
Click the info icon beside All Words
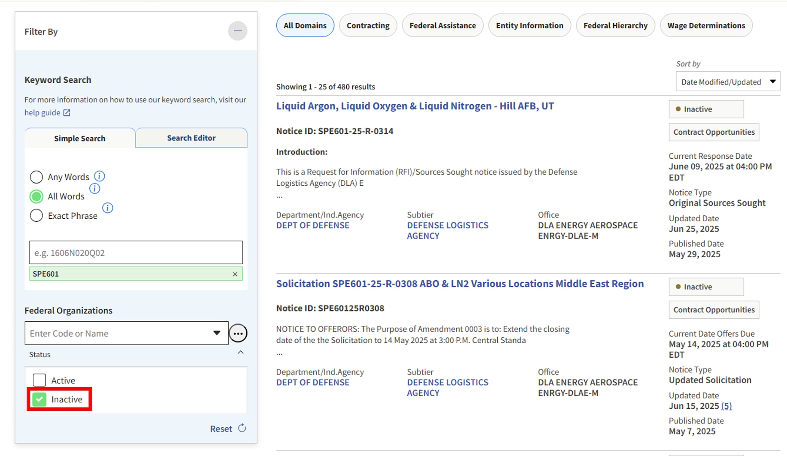95,189
